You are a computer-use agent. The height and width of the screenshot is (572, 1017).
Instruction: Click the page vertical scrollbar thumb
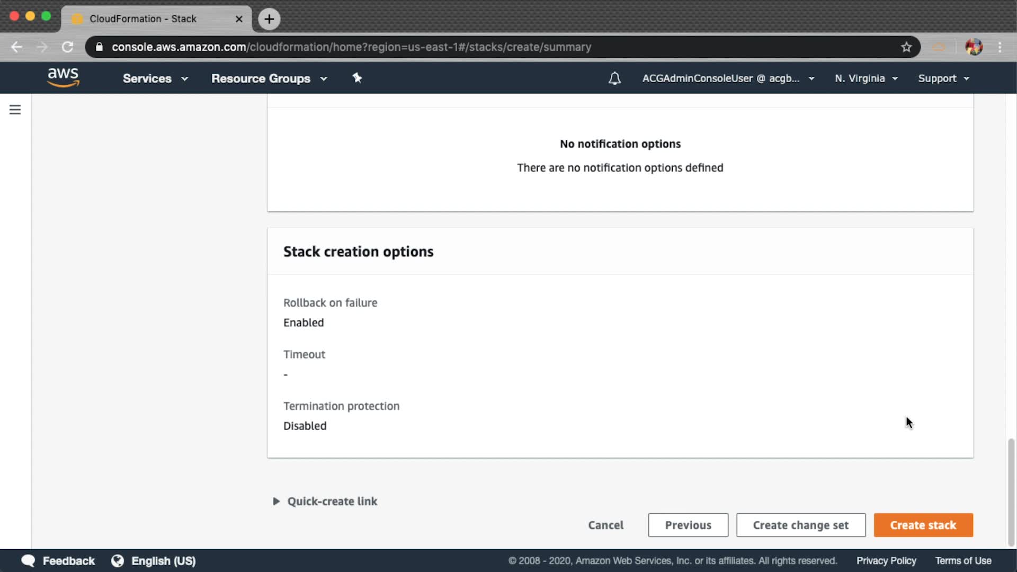[x=1011, y=491]
